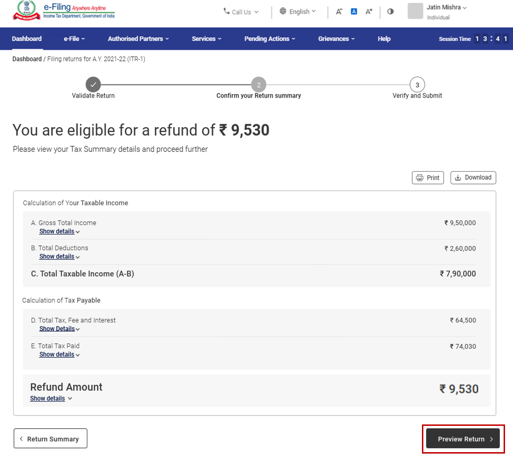Click step 2 Confirm your Return summary circle
Screen dimensions: 513x454
[259, 85]
